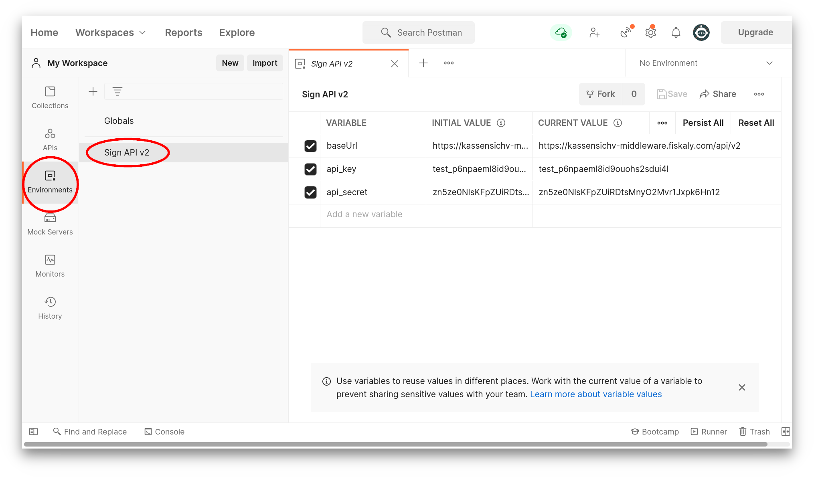Open the settings gear icon
The width and height of the screenshot is (814, 477).
[650, 32]
